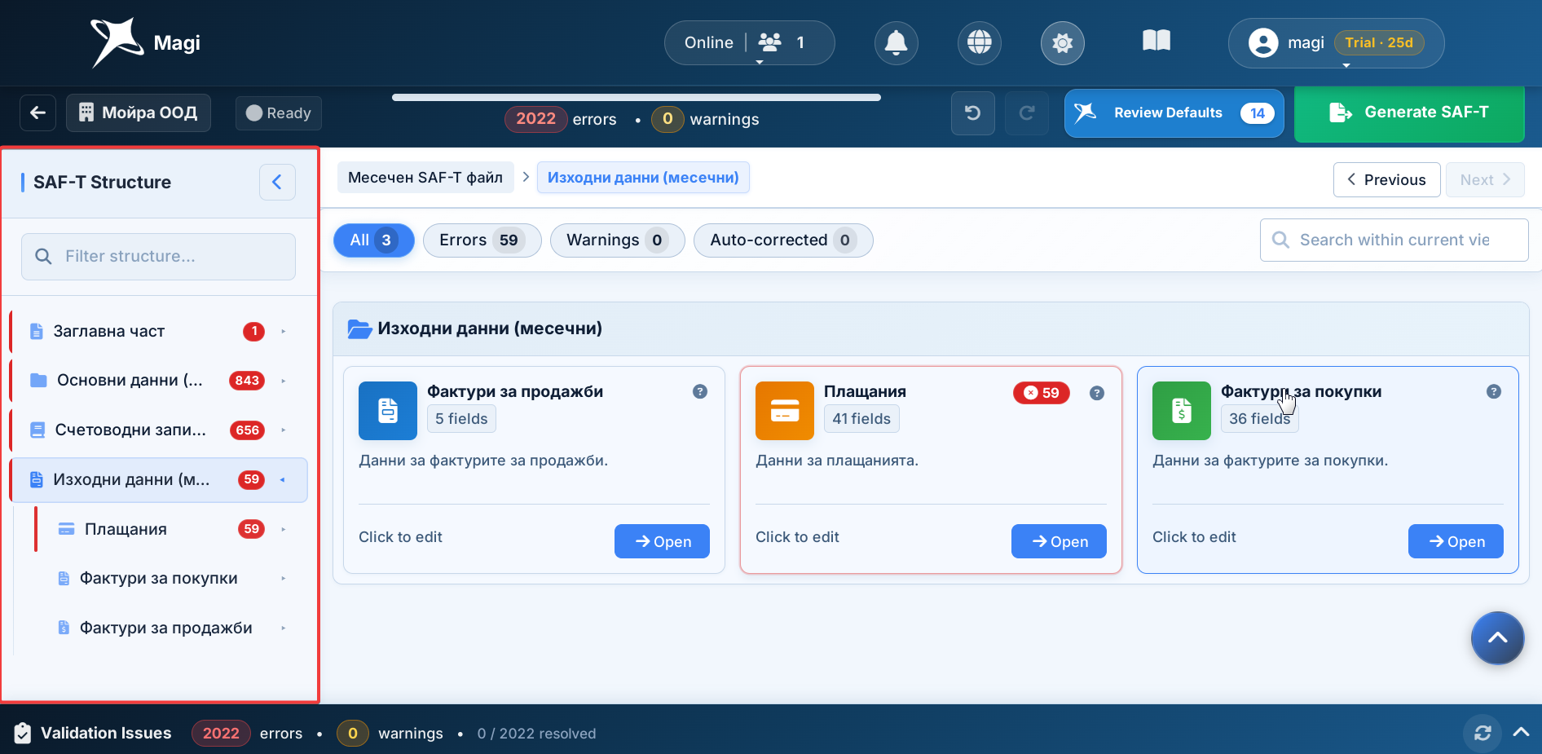Click the blue Фактури за продажби card icon

click(388, 411)
